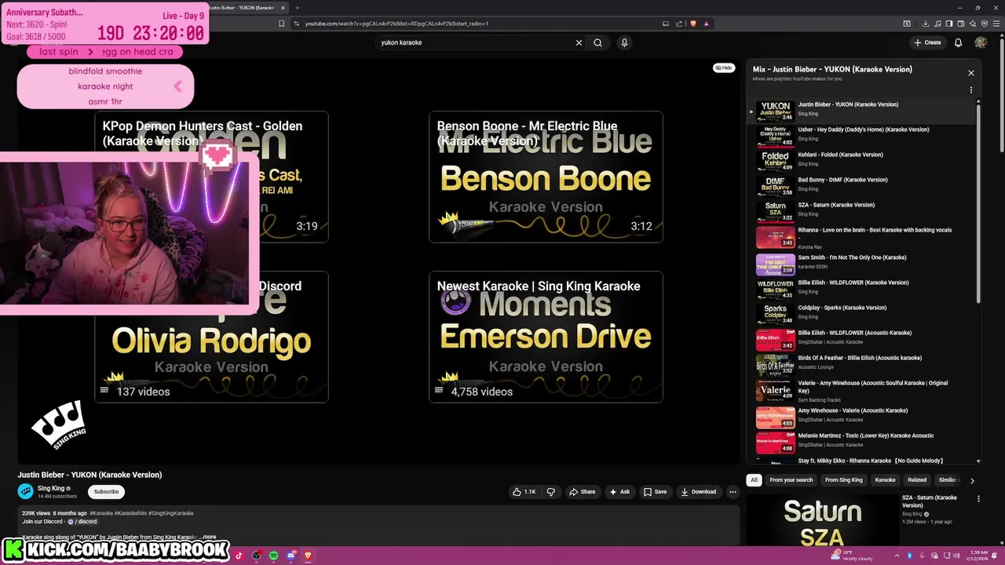
Task: Close the Mix playlist panel
Action: (x=971, y=73)
